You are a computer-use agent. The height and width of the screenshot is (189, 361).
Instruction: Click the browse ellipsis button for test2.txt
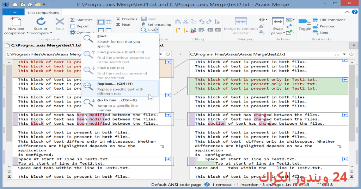point(337,54)
